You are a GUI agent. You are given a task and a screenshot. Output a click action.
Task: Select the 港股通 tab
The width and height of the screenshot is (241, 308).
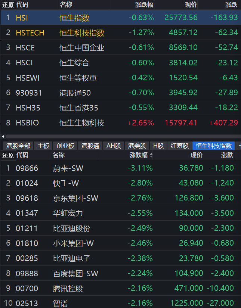(x=90, y=146)
